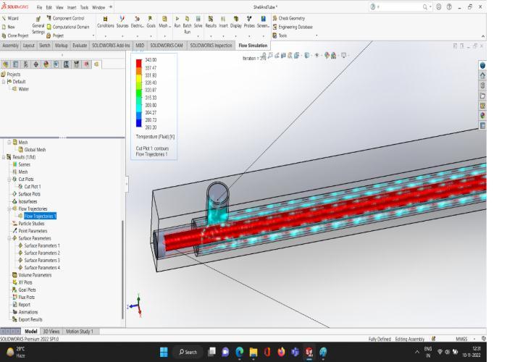Open Appearances color-ball icon in task pane
This screenshot has height=362, width=507.
pos(483,116)
